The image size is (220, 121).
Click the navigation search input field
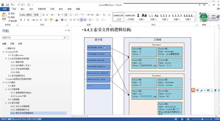[x=33, y=38]
